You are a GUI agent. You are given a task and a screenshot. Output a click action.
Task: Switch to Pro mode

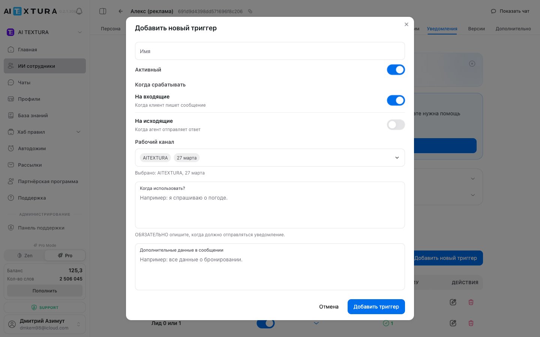tap(65, 255)
